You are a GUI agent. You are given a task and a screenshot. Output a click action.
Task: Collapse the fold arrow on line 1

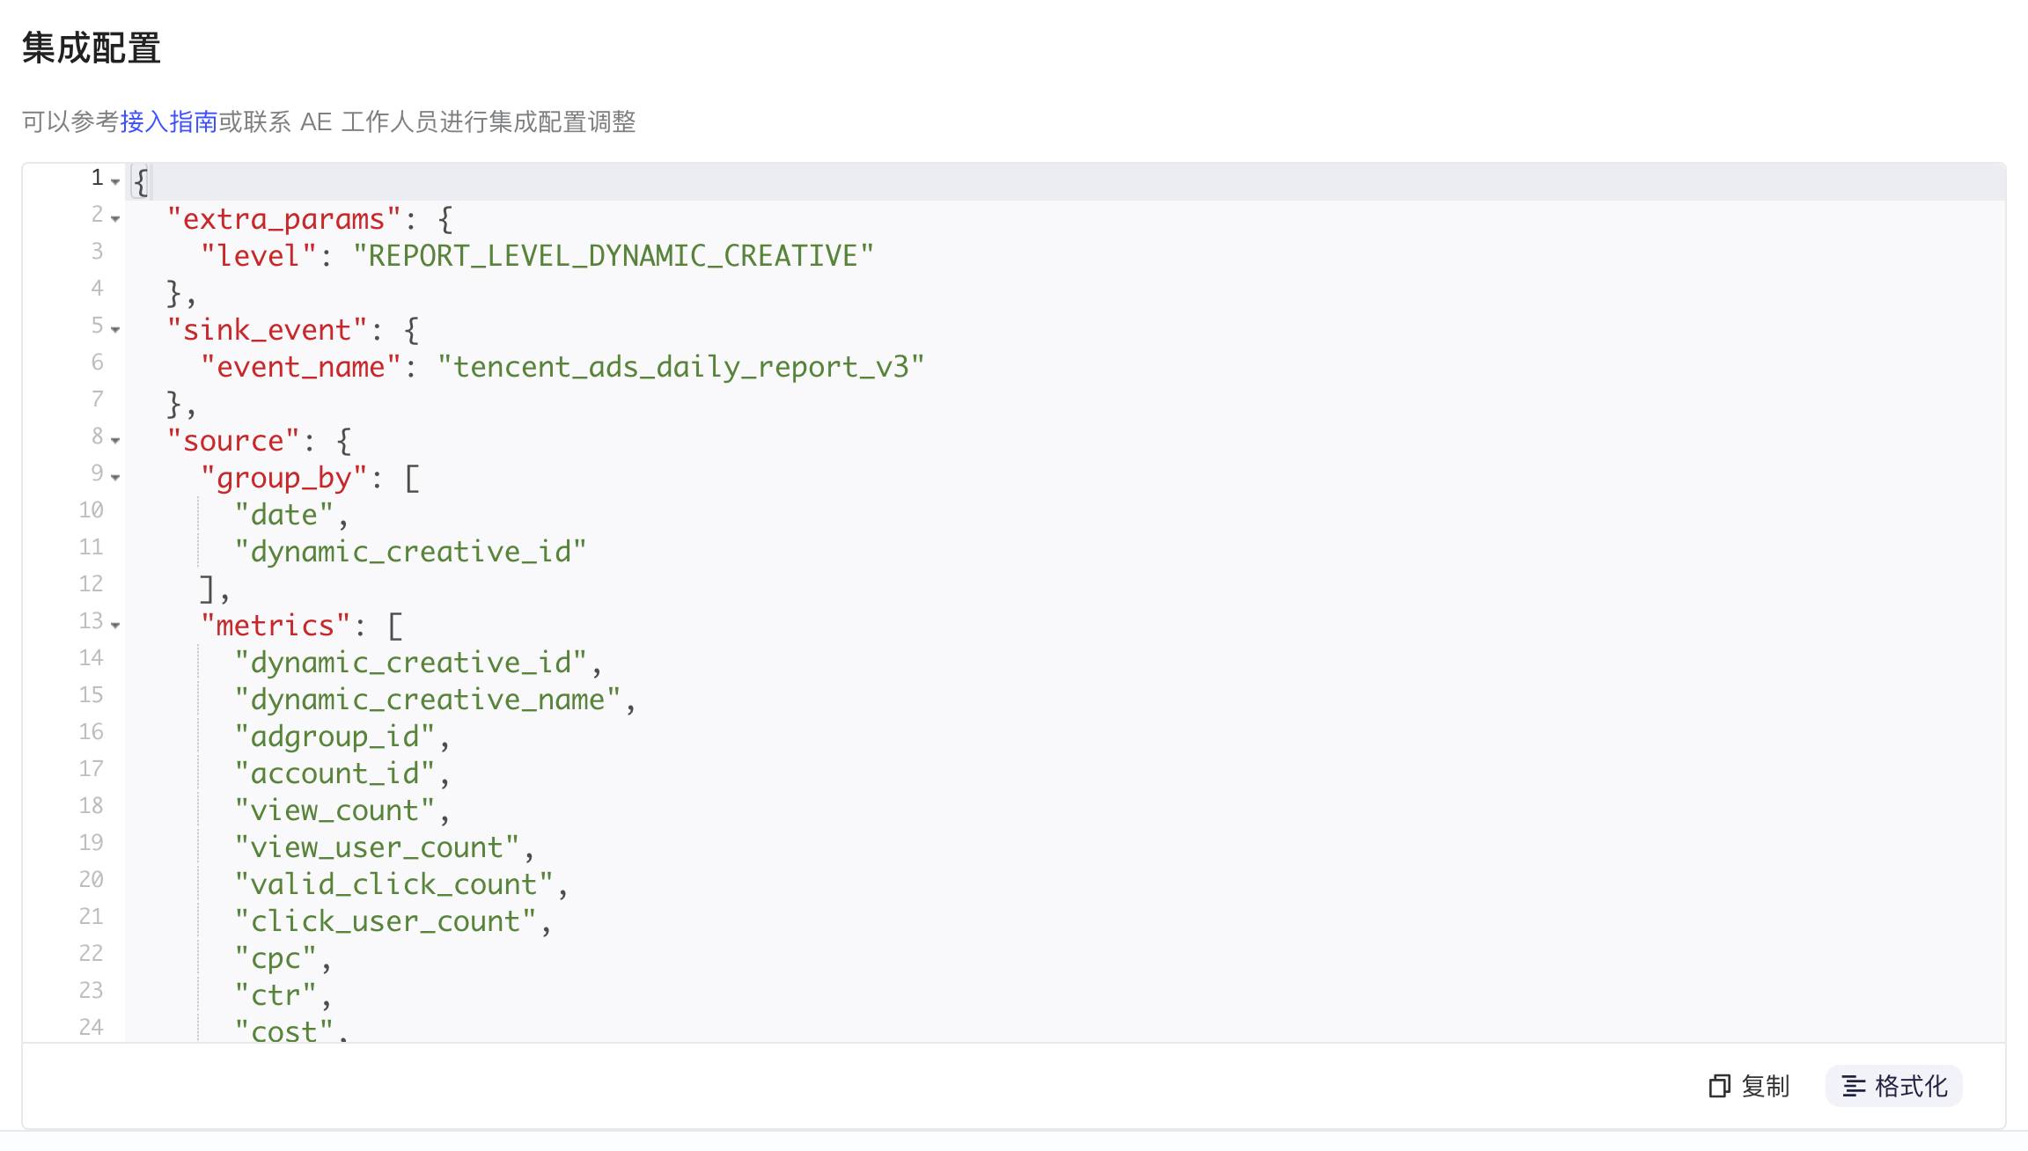pos(115,181)
